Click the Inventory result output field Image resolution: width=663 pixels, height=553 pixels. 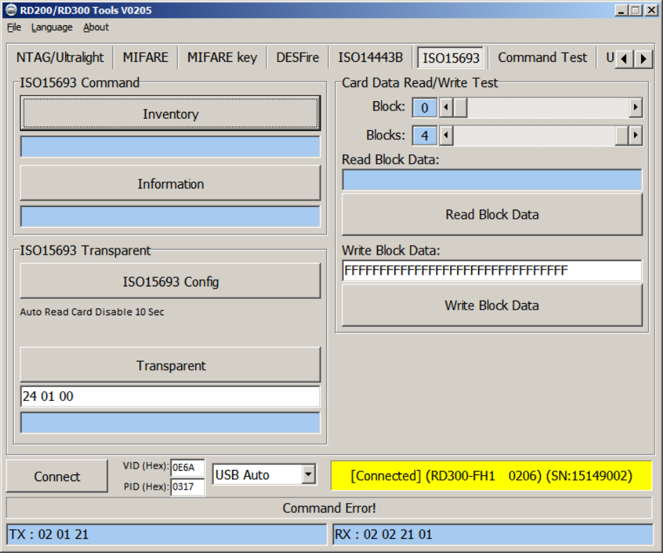pyautogui.click(x=170, y=147)
